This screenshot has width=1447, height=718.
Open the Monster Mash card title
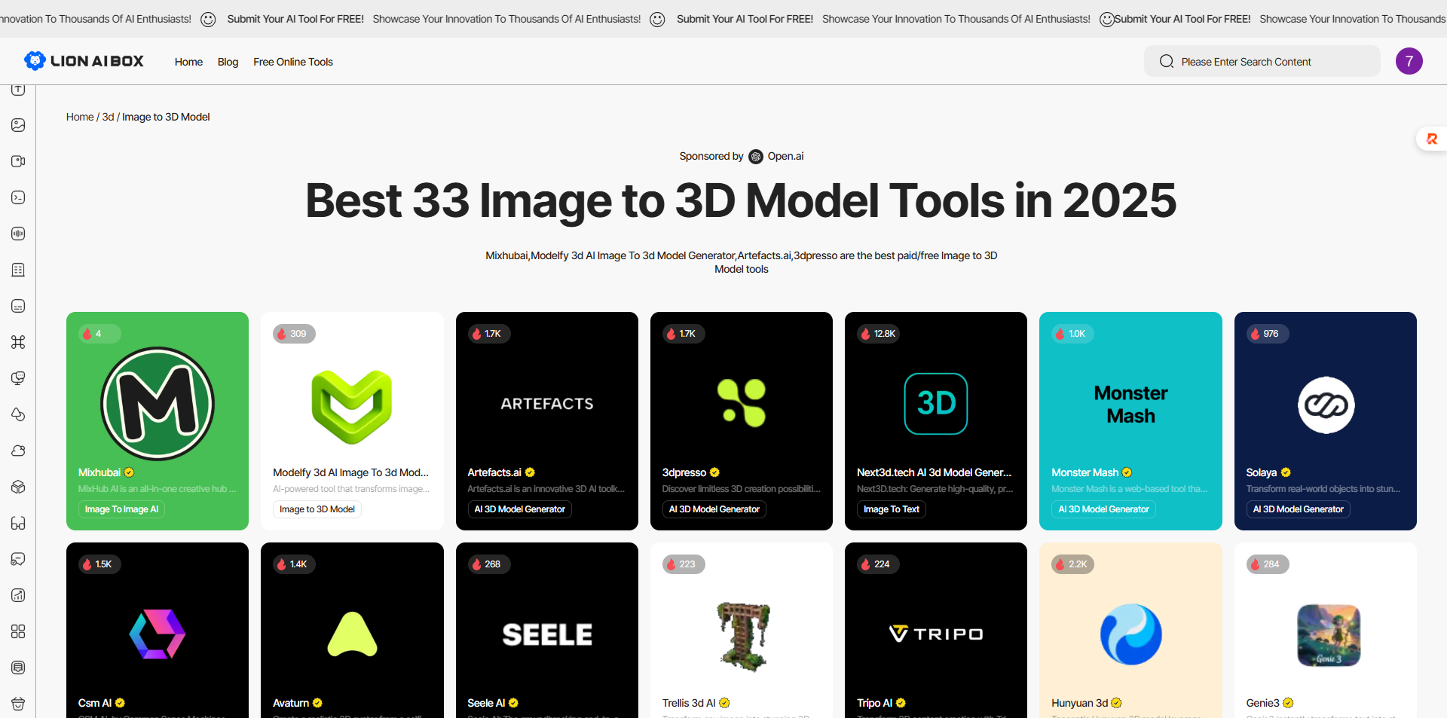[x=1084, y=472]
